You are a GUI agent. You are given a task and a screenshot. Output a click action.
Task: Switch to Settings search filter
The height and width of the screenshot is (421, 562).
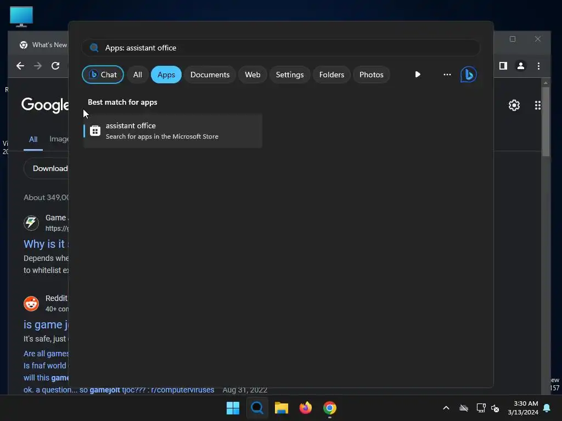pyautogui.click(x=290, y=75)
